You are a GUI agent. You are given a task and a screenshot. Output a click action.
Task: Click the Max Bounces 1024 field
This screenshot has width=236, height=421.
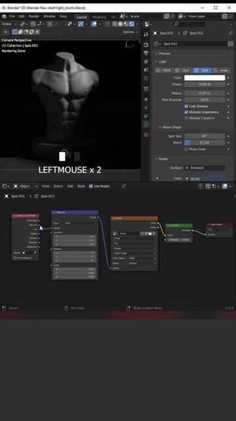[x=205, y=99]
